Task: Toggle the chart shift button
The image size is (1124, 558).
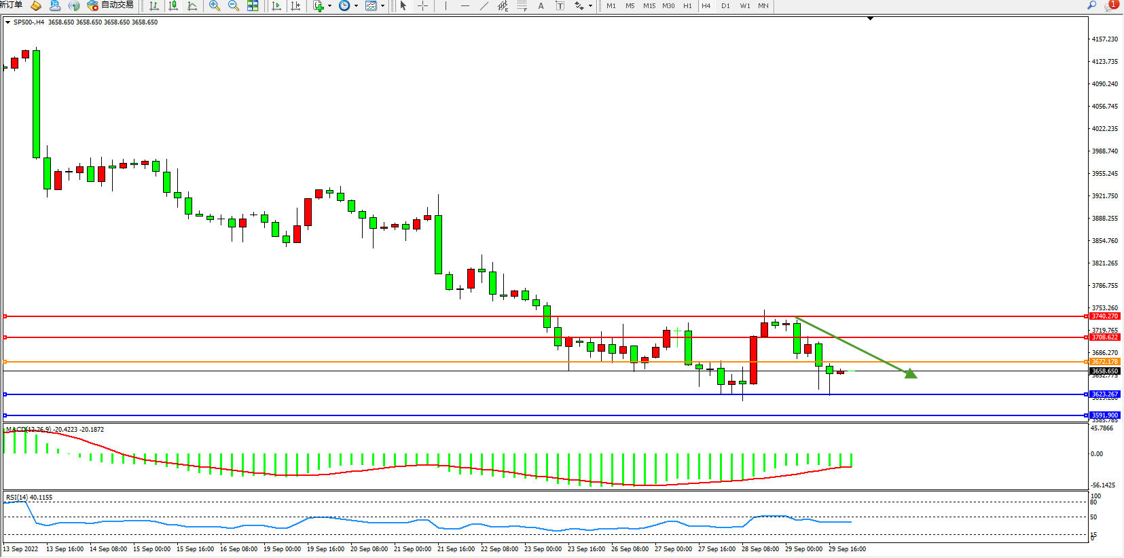Action: (295, 6)
